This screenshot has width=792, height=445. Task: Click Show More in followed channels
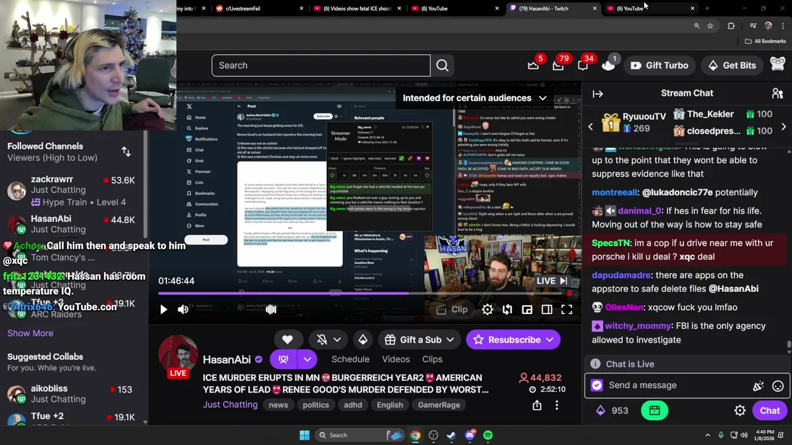pyautogui.click(x=30, y=333)
